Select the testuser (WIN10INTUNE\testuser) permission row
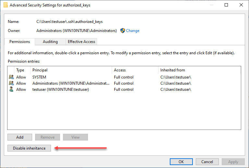 coord(60,89)
